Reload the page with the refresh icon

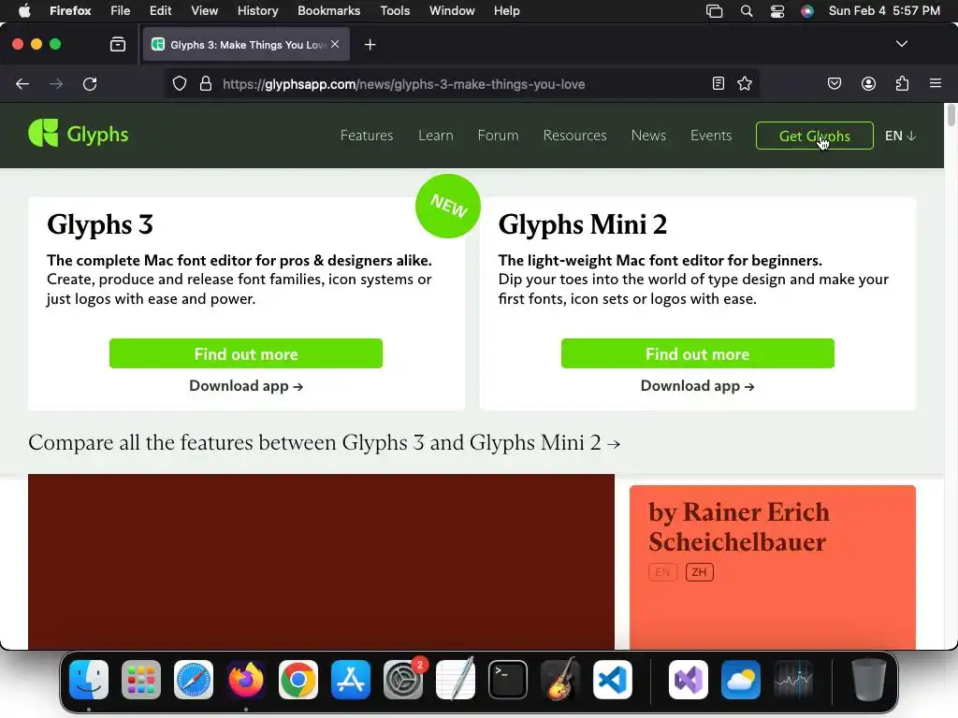coord(90,83)
